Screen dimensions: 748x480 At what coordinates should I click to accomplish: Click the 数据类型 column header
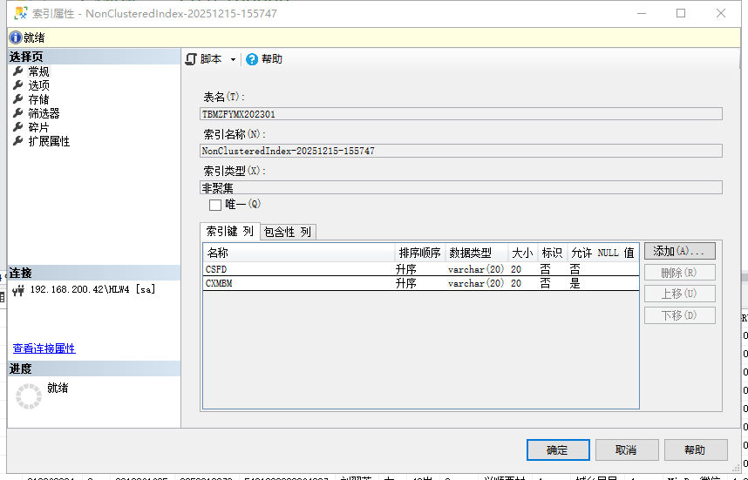[x=476, y=253]
